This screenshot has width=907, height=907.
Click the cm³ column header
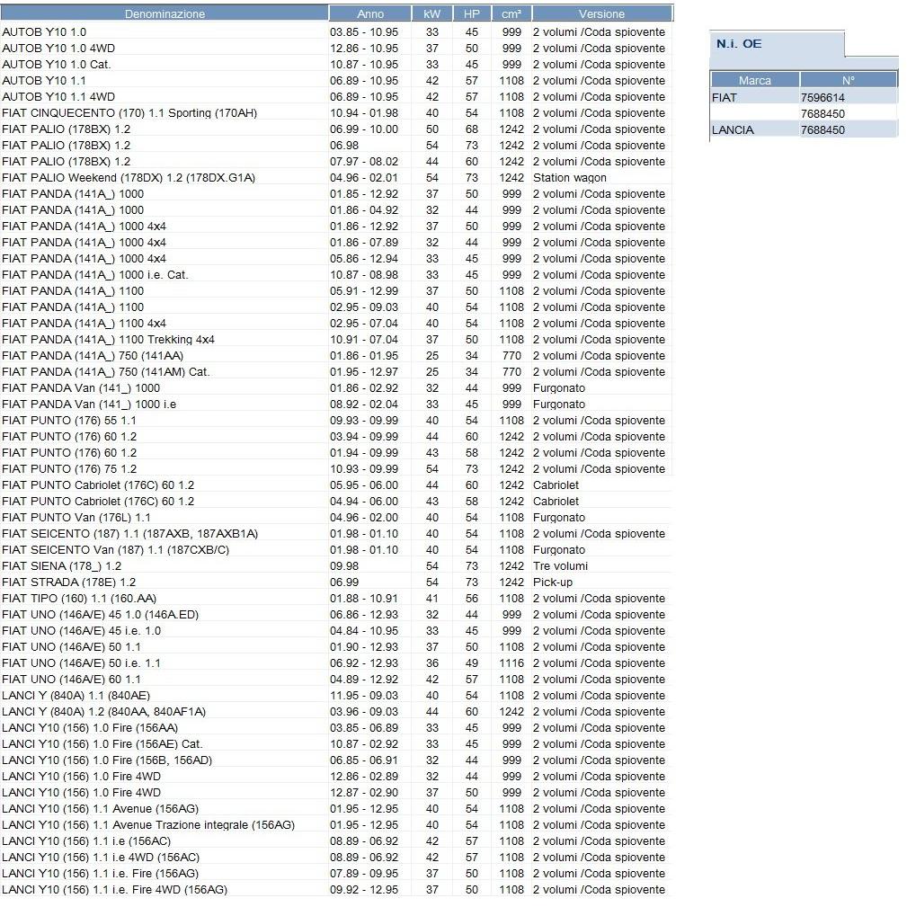click(511, 13)
